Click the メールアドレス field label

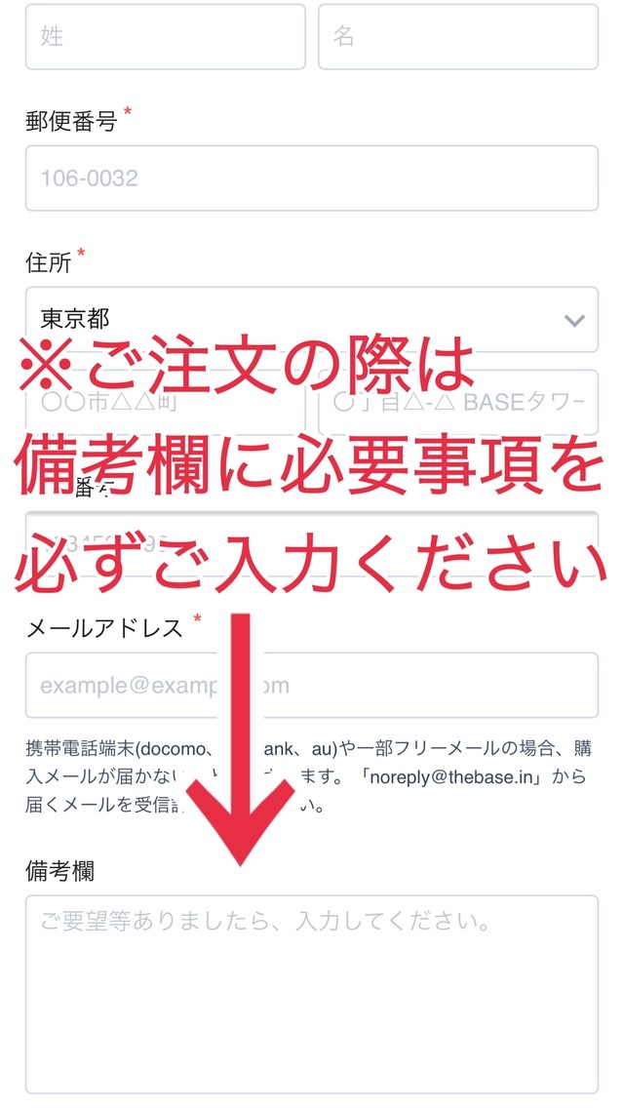104,628
